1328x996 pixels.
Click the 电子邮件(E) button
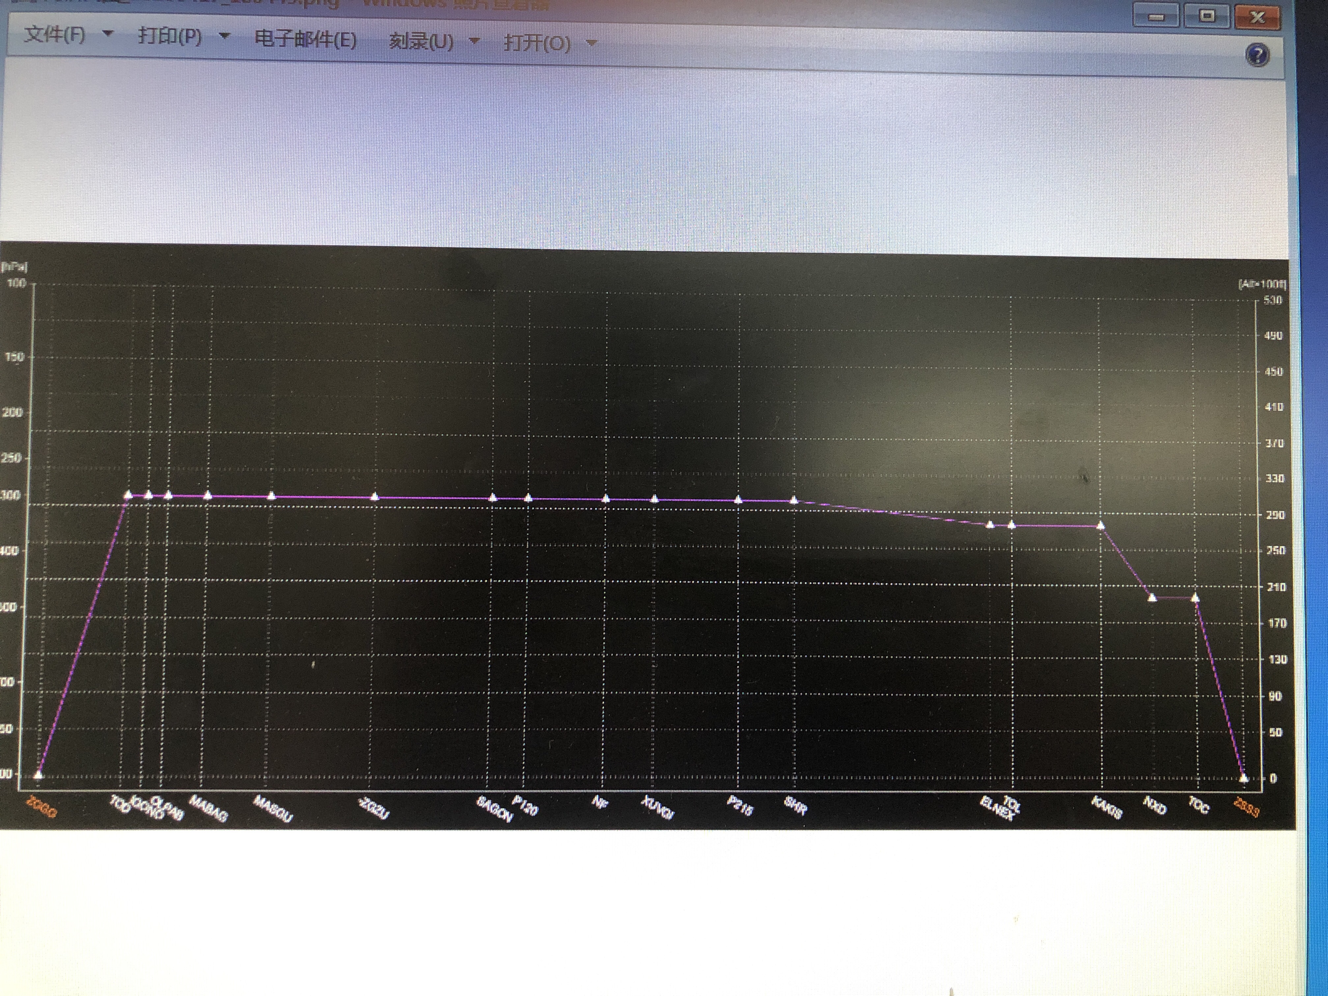306,40
